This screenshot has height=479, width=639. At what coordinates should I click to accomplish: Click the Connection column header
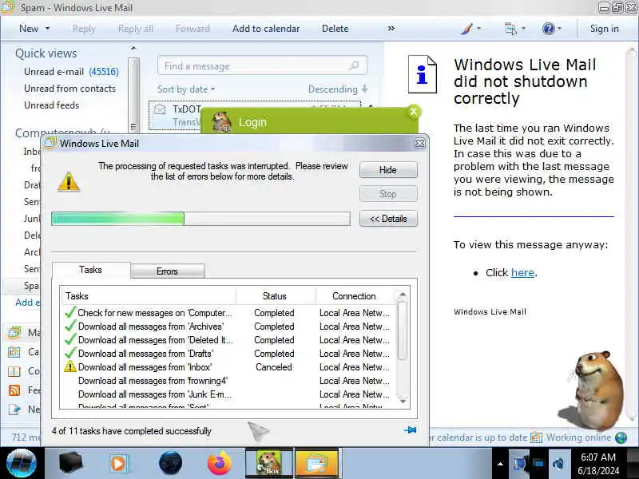tap(354, 296)
